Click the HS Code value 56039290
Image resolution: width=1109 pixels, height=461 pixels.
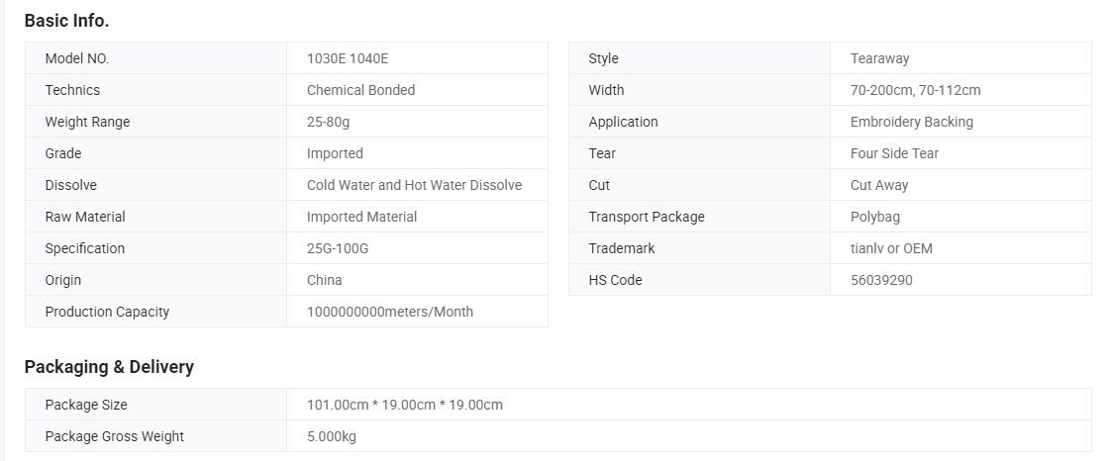point(881,280)
